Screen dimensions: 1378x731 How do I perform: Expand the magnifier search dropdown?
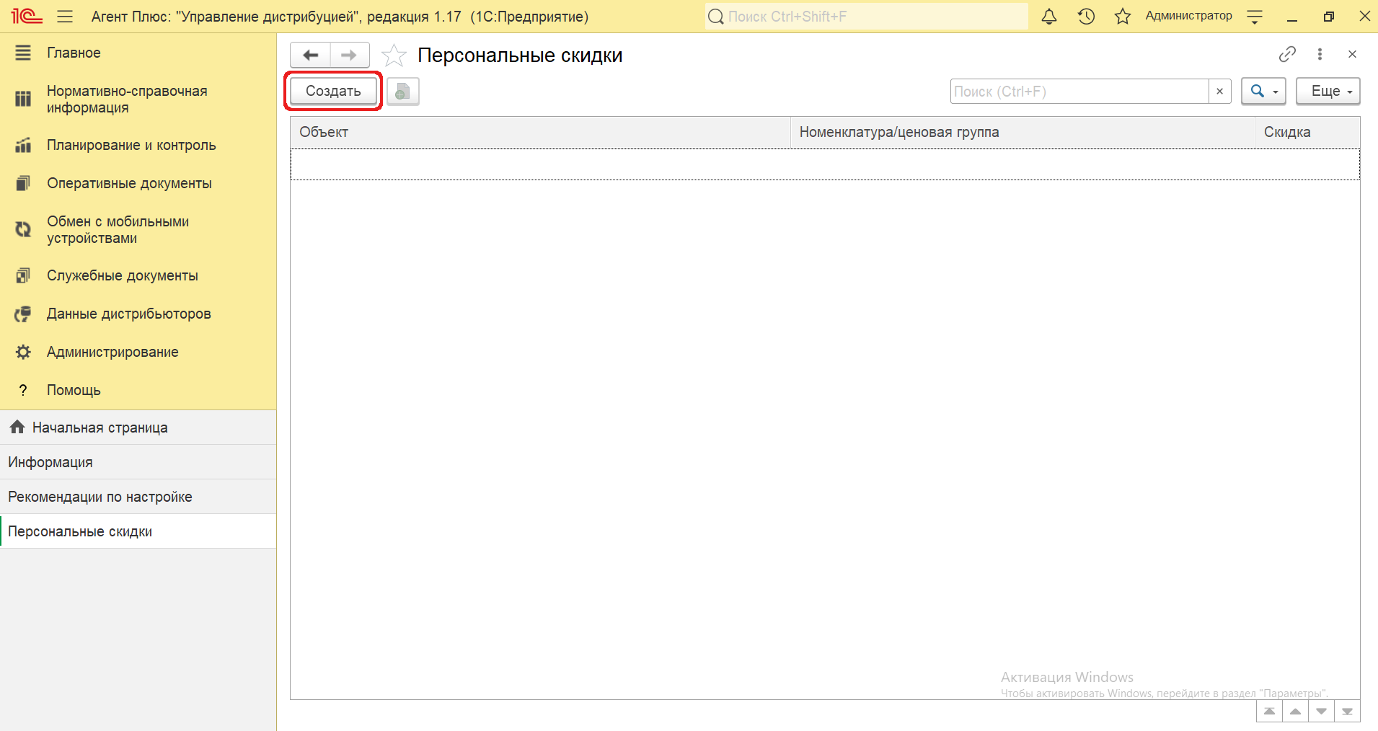click(x=1263, y=92)
